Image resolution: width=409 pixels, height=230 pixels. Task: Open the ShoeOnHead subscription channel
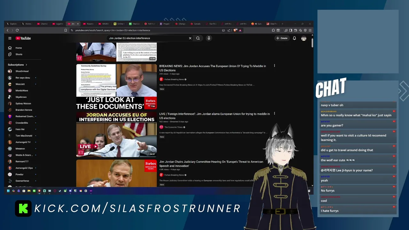coord(22,71)
